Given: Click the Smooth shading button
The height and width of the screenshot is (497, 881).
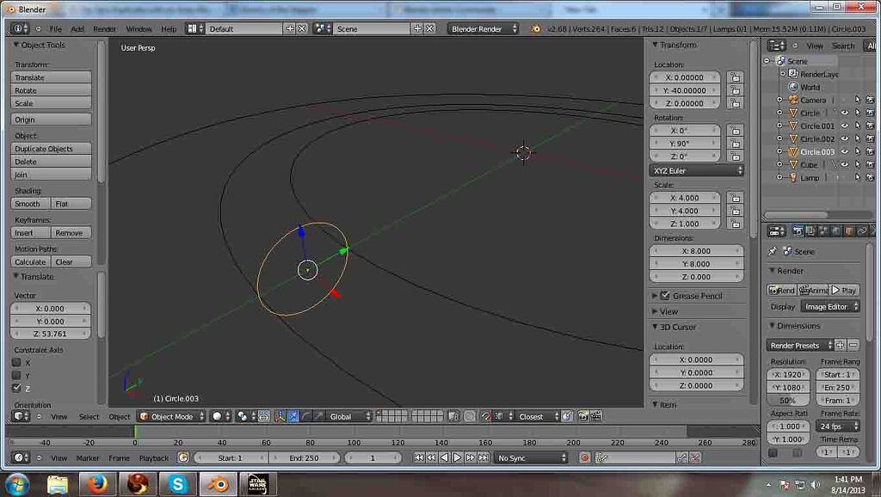Looking at the screenshot, I should pyautogui.click(x=30, y=204).
